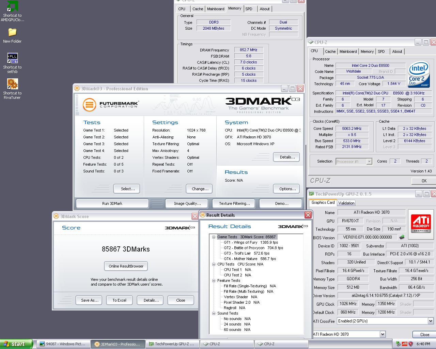The height and width of the screenshot is (349, 436).
Task: Click the Intel Core 2 Duo logo in CPU-Z
Action: 419,75
